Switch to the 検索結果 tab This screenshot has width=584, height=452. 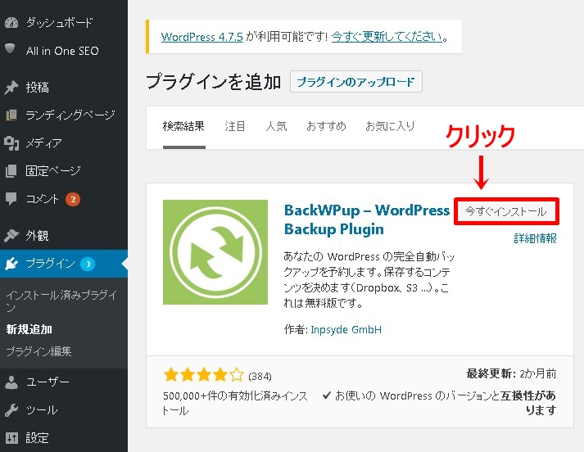click(x=184, y=127)
